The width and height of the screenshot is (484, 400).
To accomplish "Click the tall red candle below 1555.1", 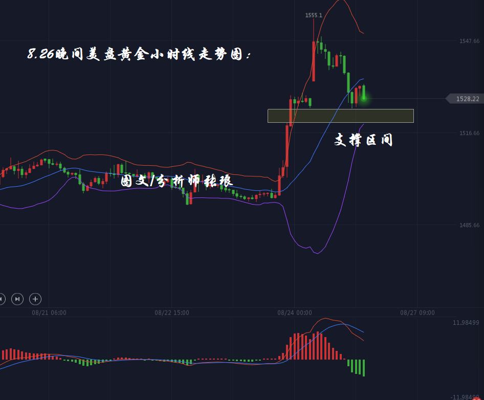I will click(313, 61).
